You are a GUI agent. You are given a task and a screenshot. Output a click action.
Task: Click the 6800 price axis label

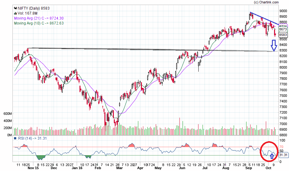click(283, 135)
